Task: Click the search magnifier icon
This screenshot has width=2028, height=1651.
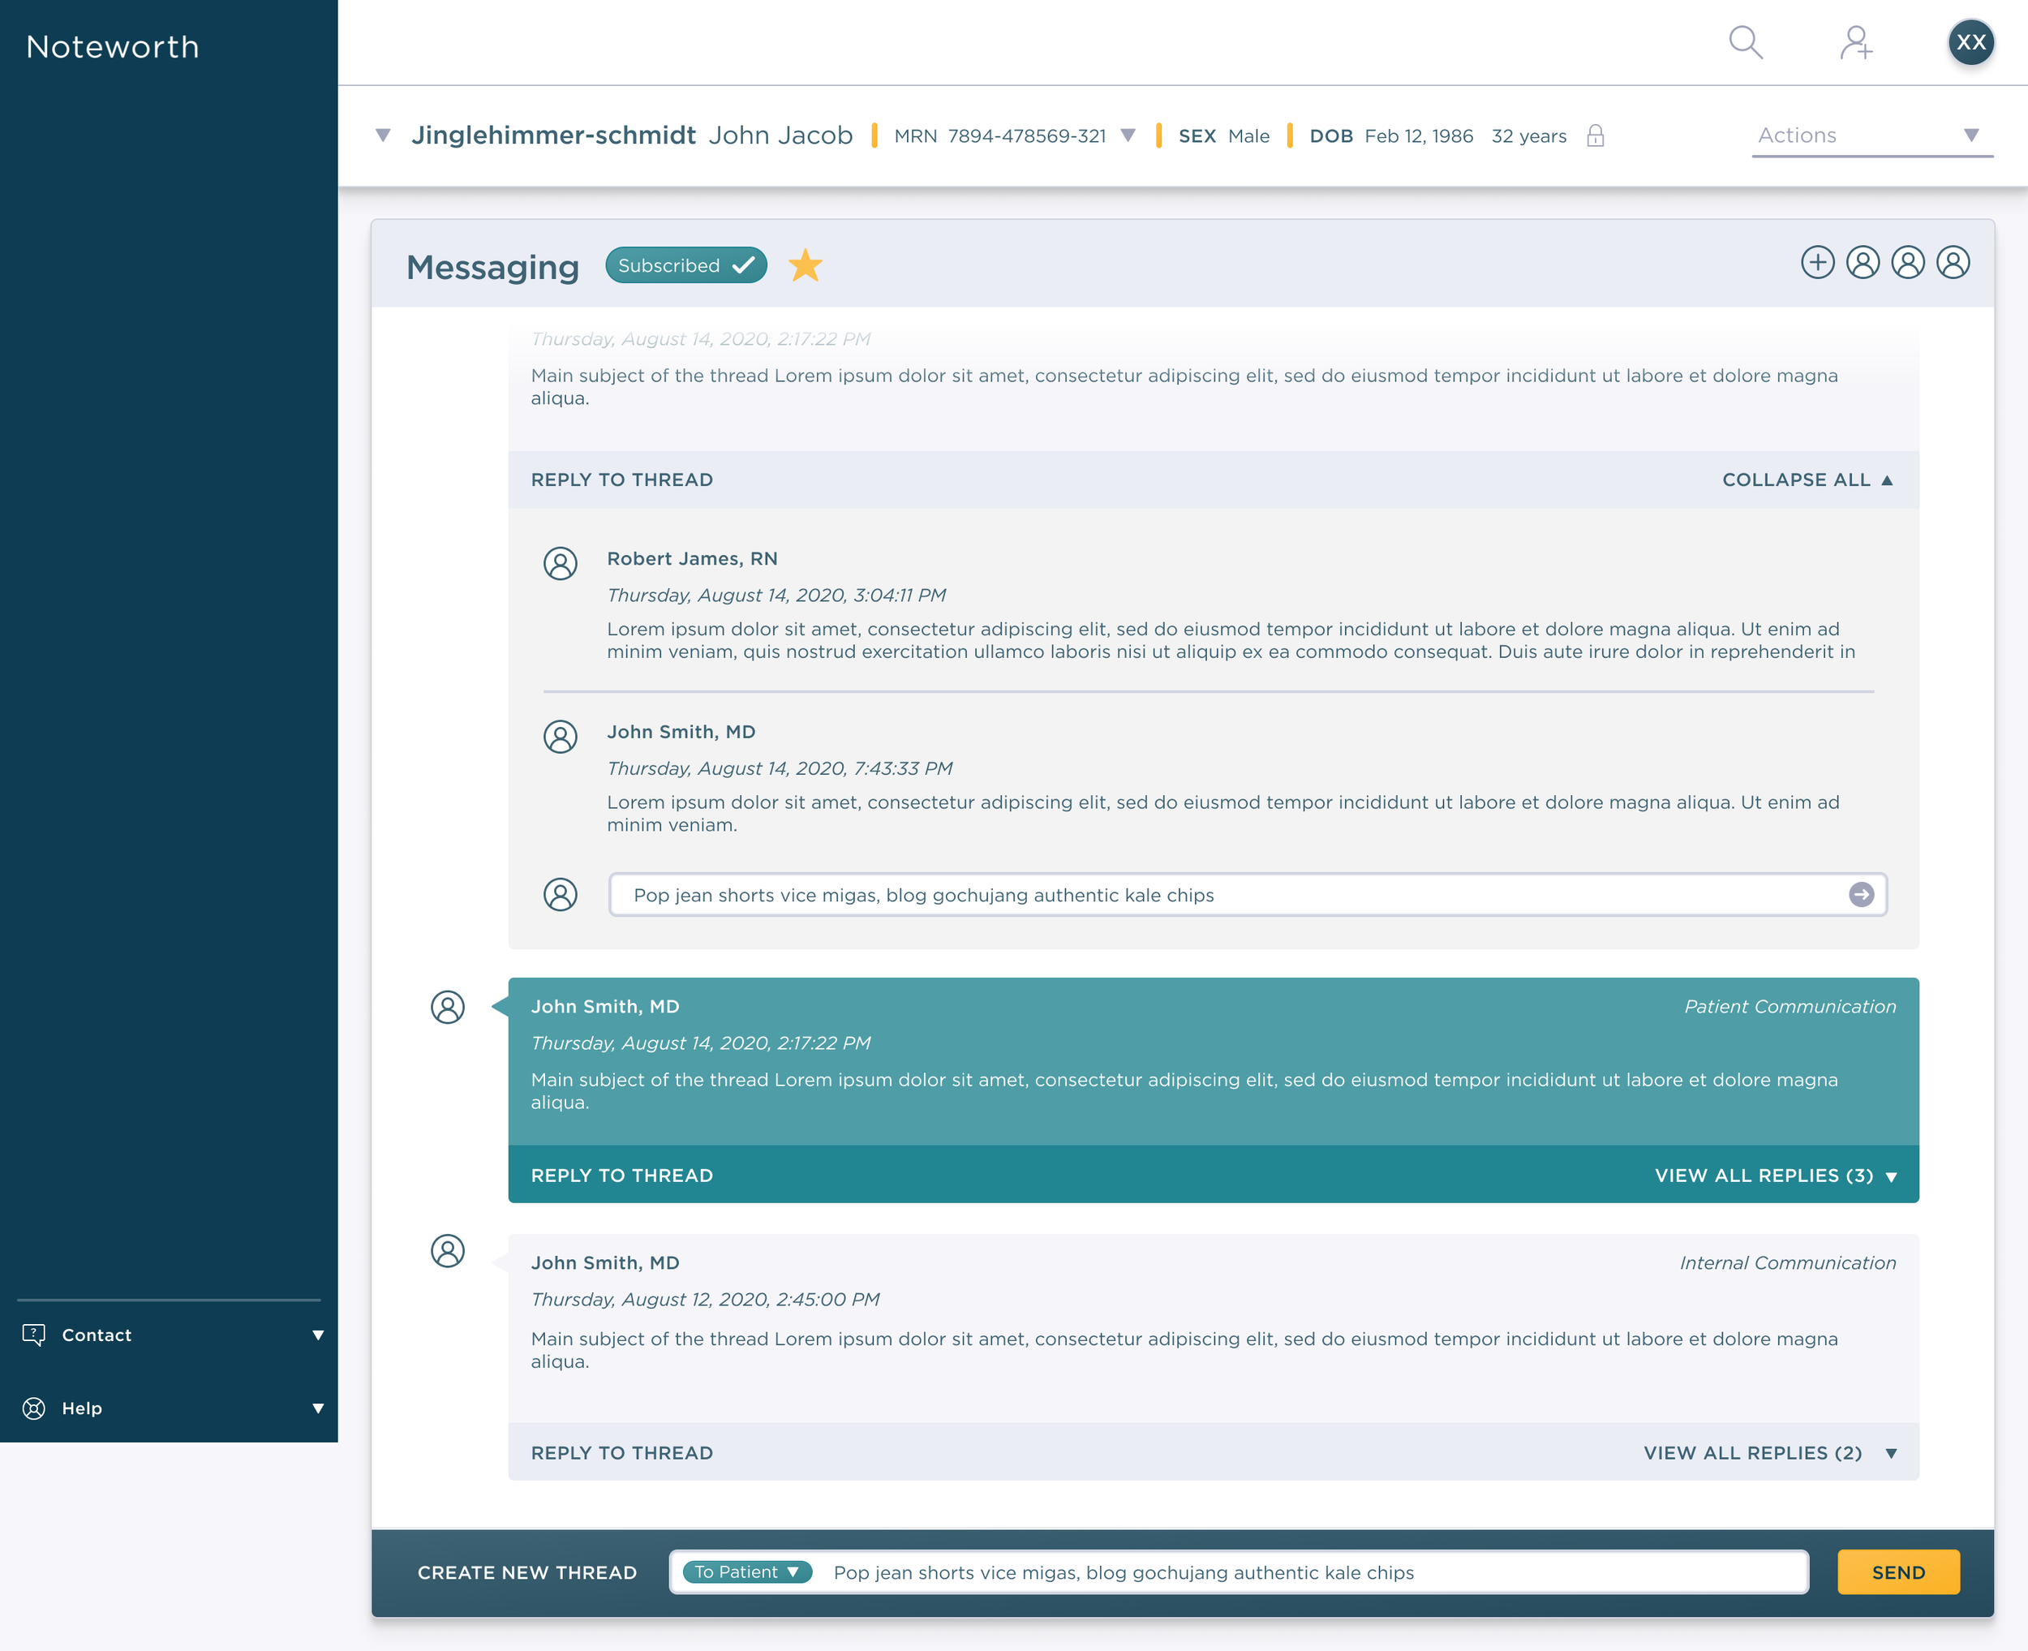Action: point(1745,43)
